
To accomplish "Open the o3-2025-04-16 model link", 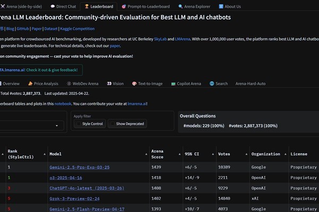I will pyautogui.click(x=66, y=178).
